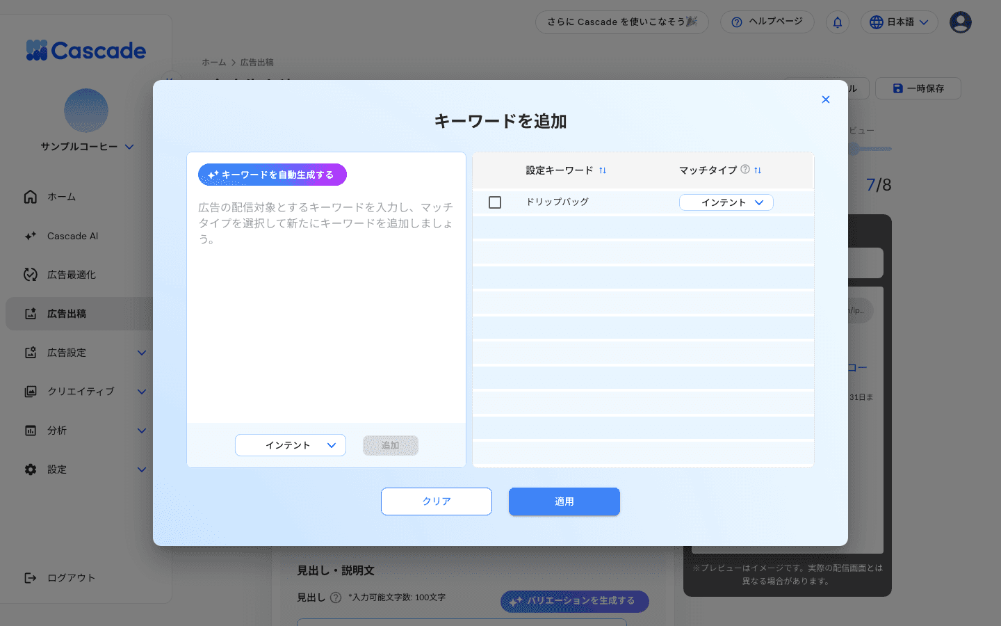Screen dimensions: 1001x626
Task: Click the 設定 gear icon
Action: (31, 469)
